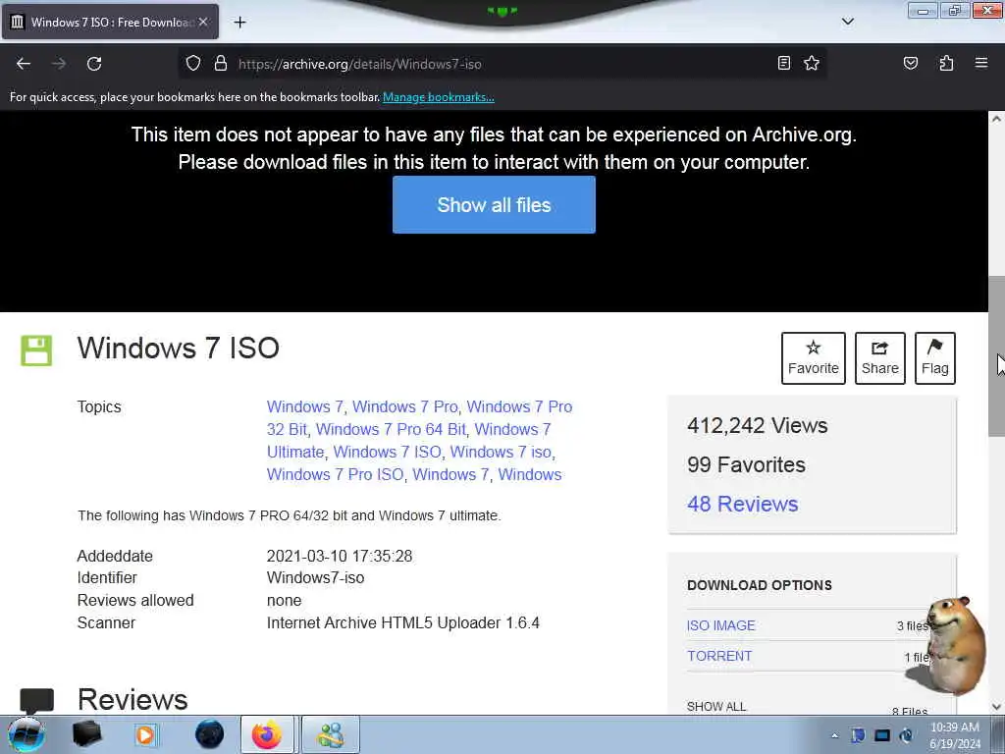The image size is (1005, 754).
Task: Open the tracking protection shield icon
Action: 193,63
